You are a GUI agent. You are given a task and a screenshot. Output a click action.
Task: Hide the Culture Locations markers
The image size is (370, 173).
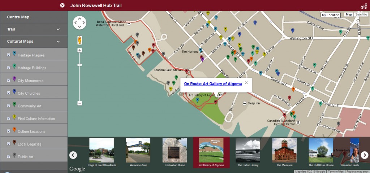coord(9,131)
